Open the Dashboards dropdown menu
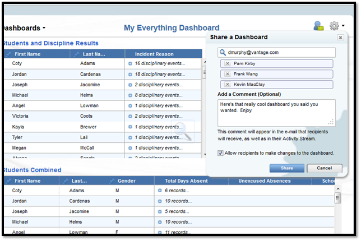The height and width of the screenshot is (241, 361). 24,28
